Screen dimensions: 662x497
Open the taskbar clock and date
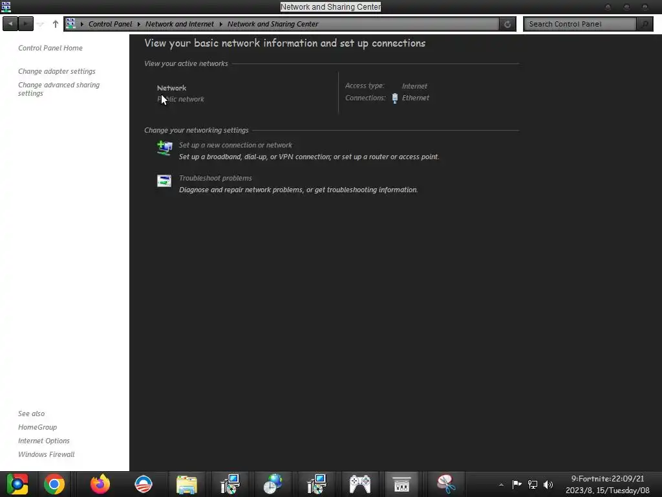coord(608,485)
